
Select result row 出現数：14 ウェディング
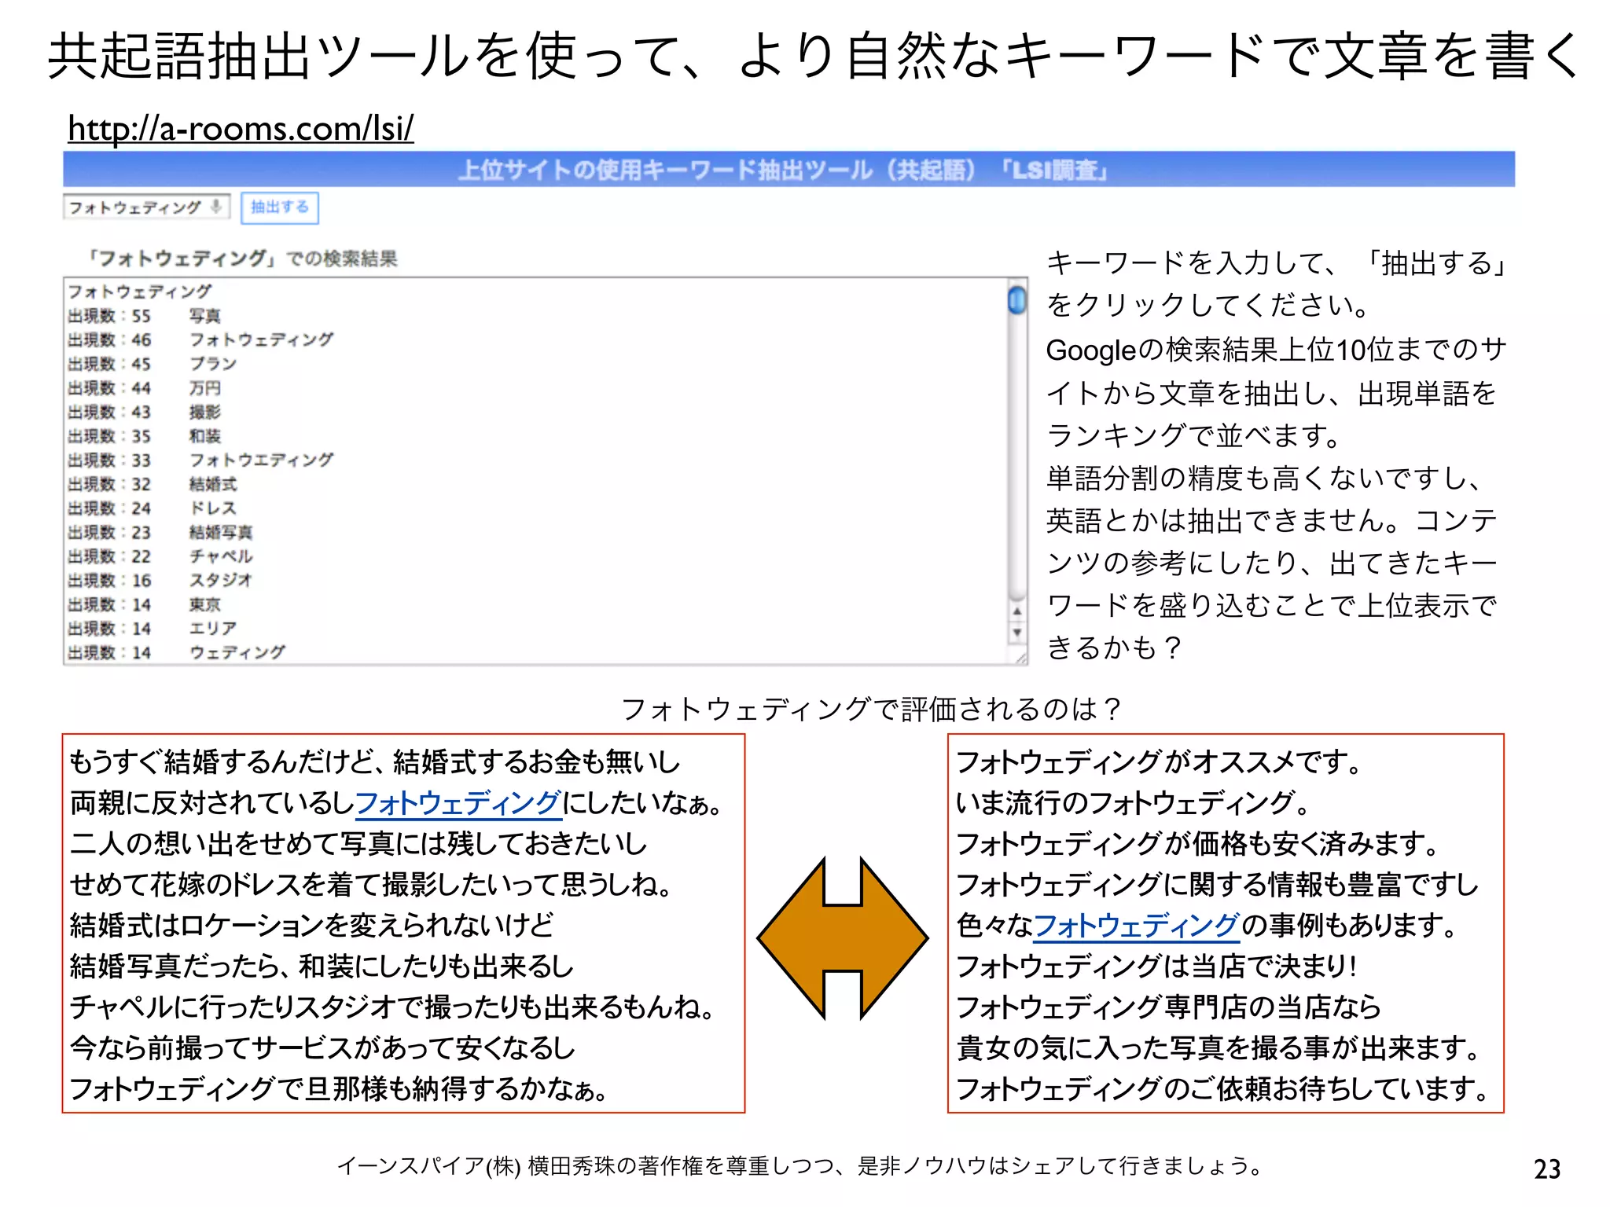tap(177, 653)
